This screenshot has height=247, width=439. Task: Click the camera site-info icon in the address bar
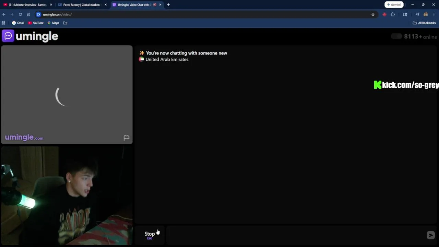pos(38,14)
